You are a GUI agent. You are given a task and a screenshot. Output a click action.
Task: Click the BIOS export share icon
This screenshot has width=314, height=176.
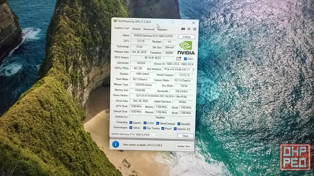(179, 58)
